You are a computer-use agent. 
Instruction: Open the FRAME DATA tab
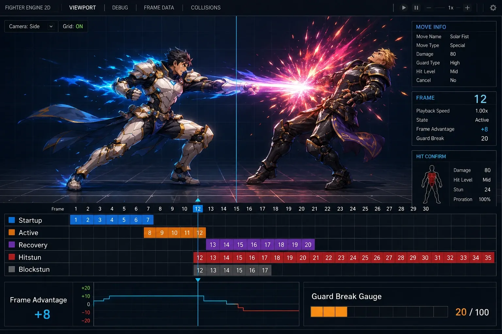tap(159, 8)
